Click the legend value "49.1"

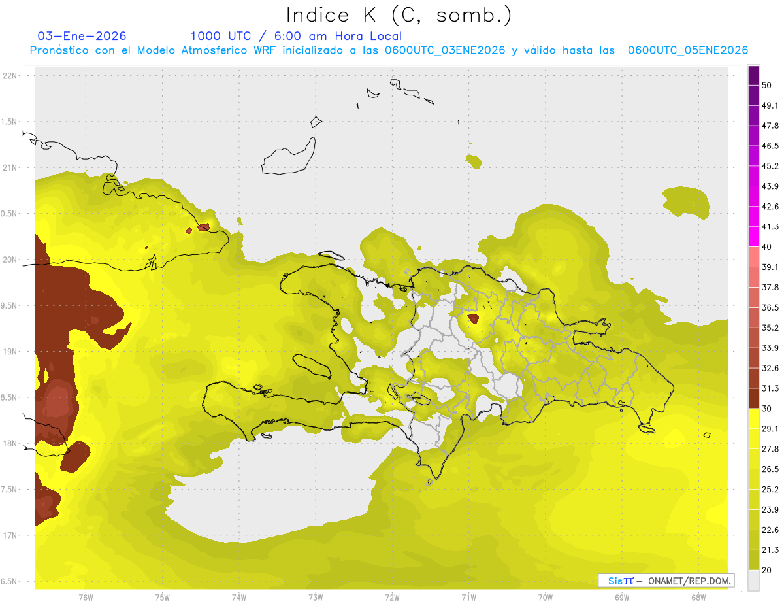770,105
